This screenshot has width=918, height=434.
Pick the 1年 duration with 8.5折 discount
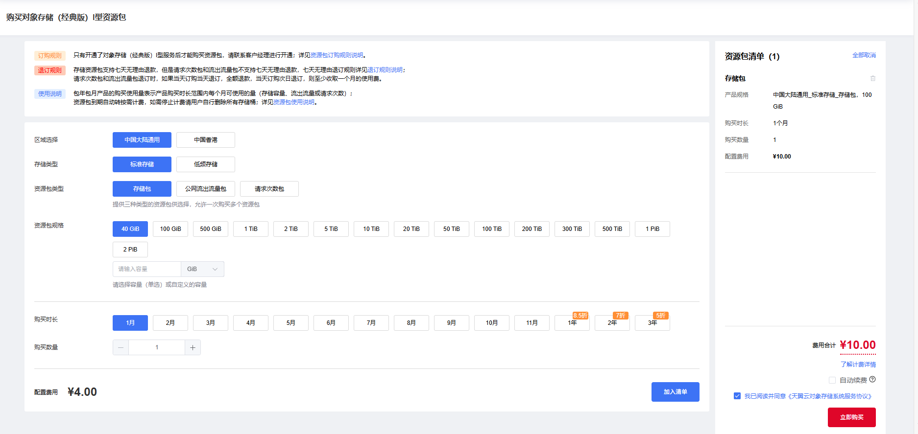[572, 323]
